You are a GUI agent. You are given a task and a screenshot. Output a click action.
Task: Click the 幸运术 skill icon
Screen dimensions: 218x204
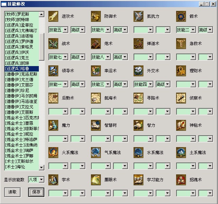point(96,71)
